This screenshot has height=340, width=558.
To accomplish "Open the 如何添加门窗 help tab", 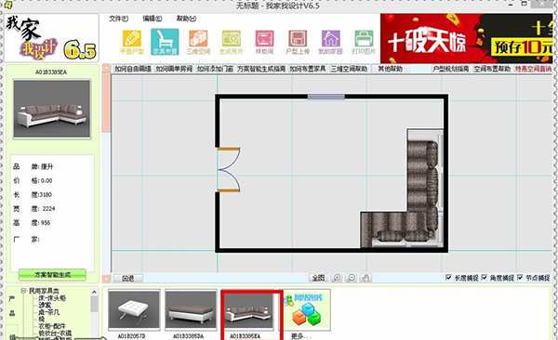I will [x=215, y=69].
